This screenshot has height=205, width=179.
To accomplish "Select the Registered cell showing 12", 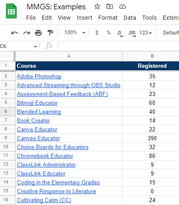I will click(x=151, y=85).
